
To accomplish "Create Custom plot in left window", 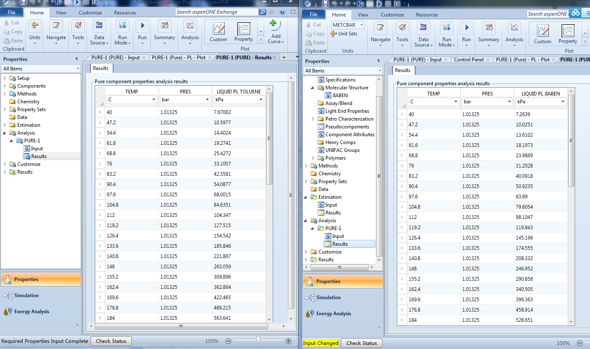I will (x=218, y=33).
